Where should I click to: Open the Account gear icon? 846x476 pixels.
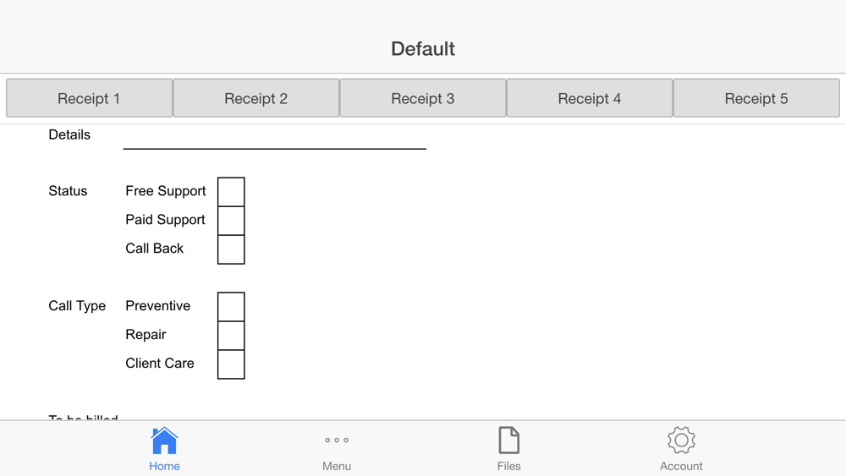681,440
